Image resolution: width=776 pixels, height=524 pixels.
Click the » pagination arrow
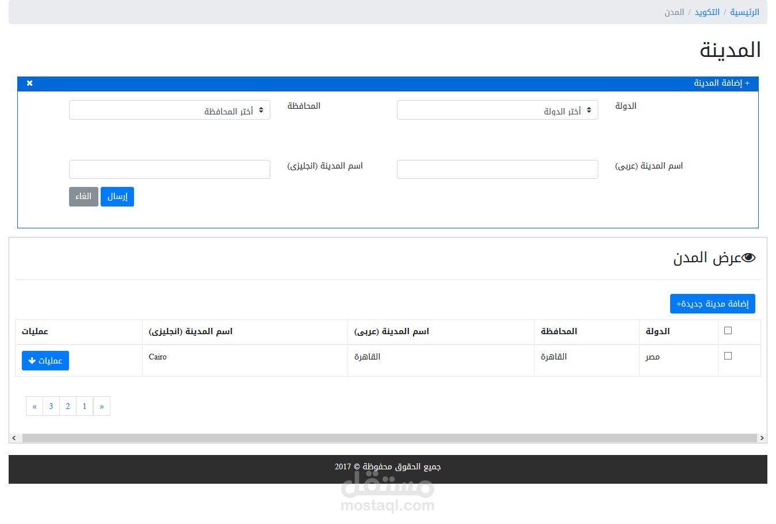102,406
